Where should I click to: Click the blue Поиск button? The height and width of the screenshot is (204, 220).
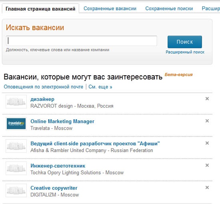pos(185,42)
